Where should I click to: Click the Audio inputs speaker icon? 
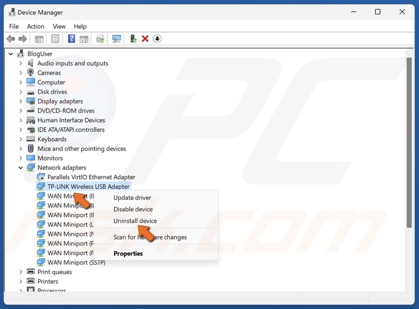coord(30,63)
